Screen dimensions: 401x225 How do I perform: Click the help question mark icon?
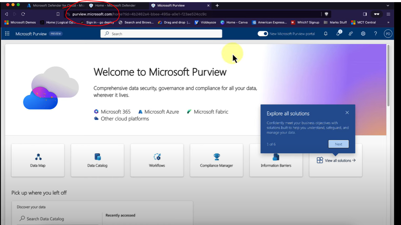(x=375, y=34)
